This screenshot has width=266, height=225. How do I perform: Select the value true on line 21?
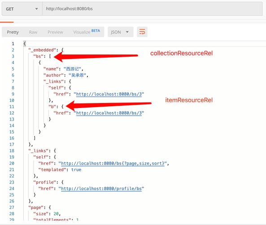point(76,170)
